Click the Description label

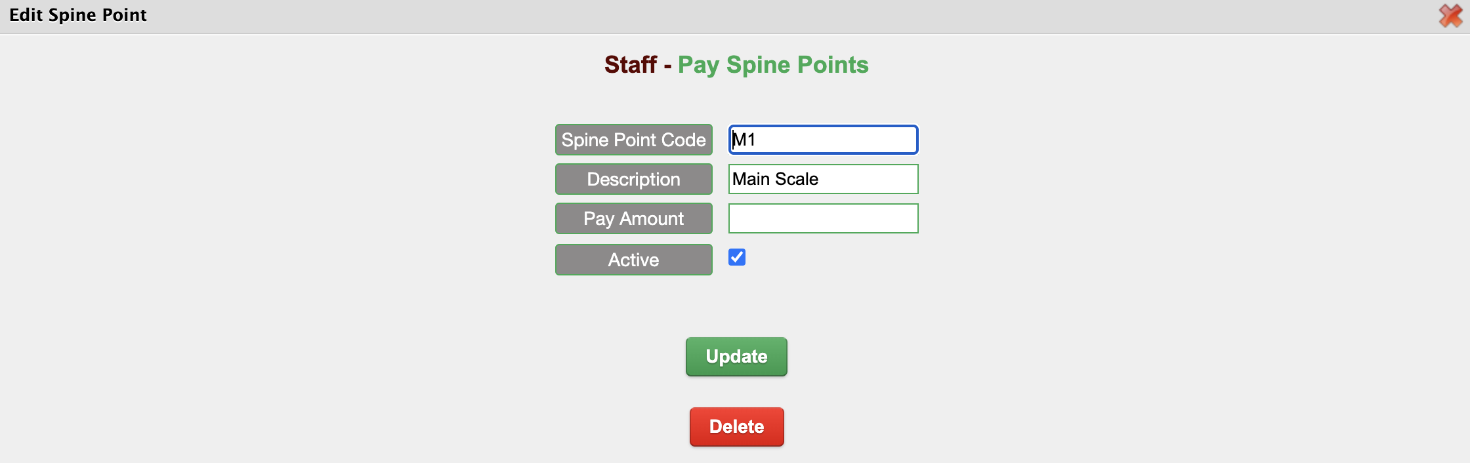[x=634, y=179]
